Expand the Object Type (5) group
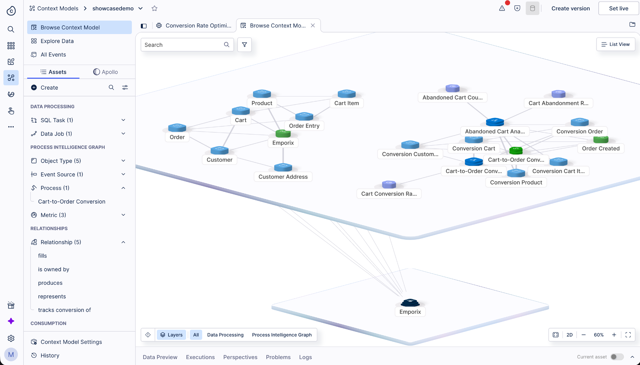 pyautogui.click(x=123, y=160)
